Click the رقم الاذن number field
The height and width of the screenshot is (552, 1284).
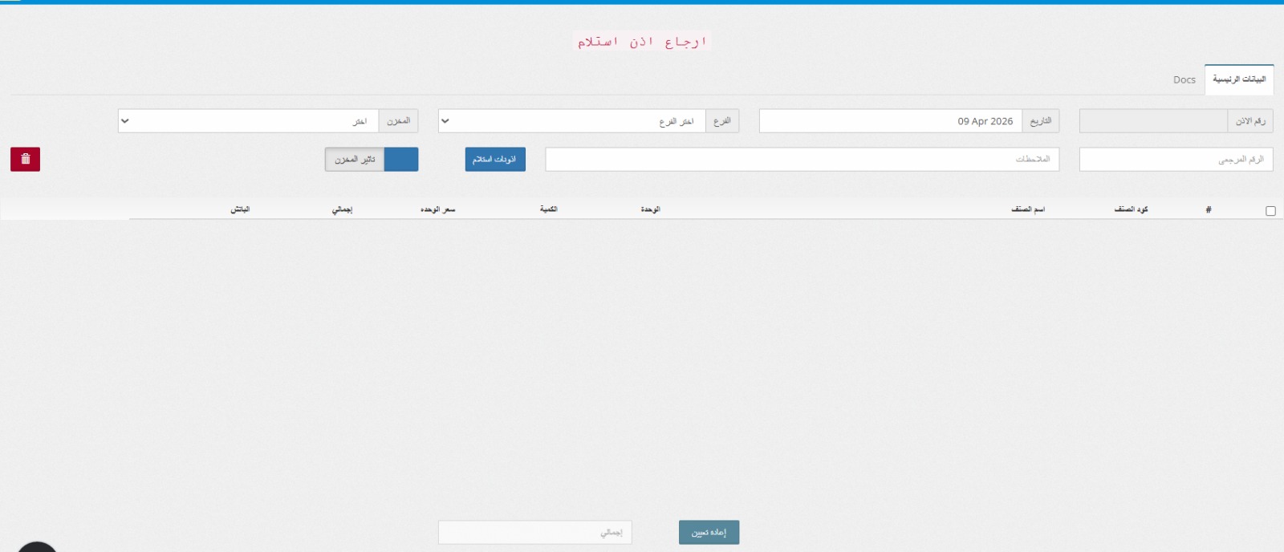pos(1153,121)
